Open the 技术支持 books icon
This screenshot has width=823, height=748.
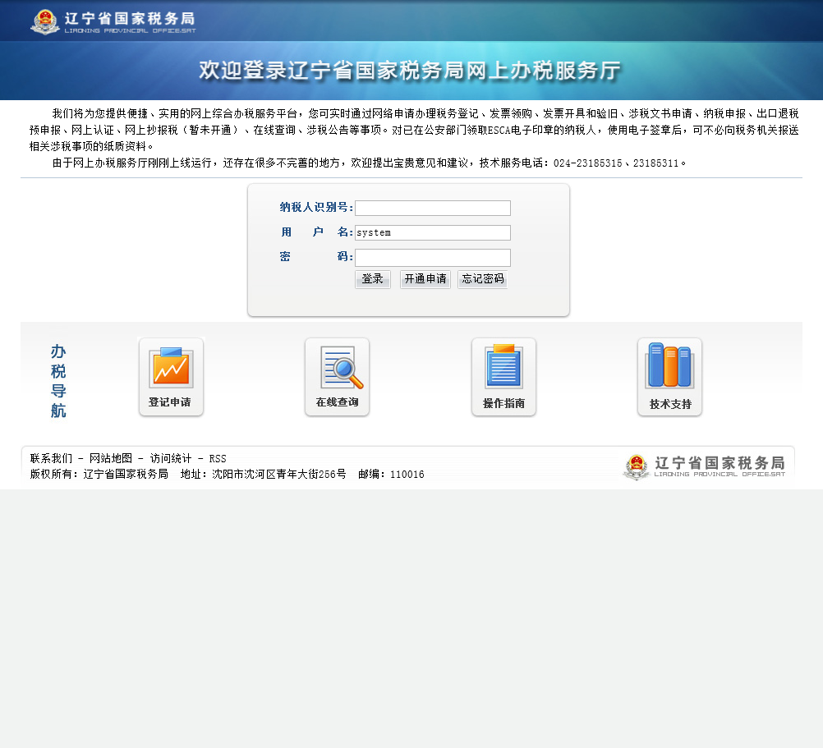(669, 377)
